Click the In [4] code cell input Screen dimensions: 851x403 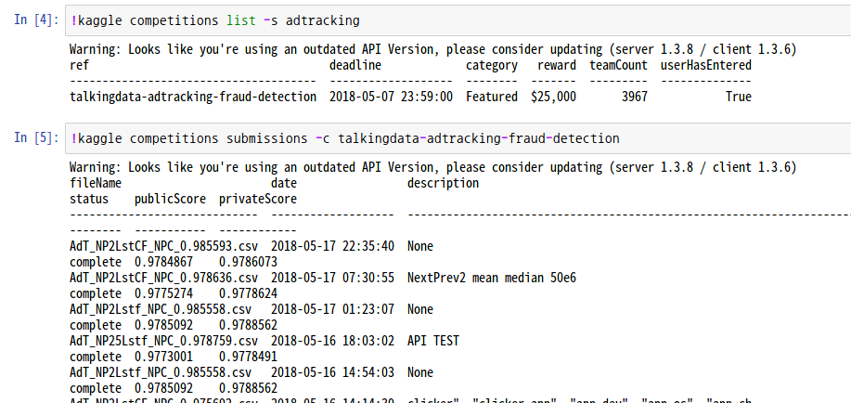458,20
